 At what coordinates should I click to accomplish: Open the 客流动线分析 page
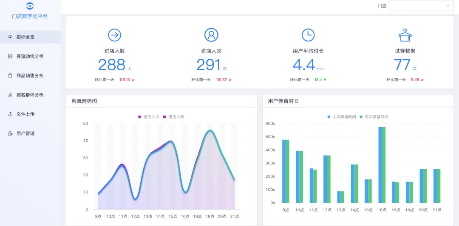coord(30,56)
